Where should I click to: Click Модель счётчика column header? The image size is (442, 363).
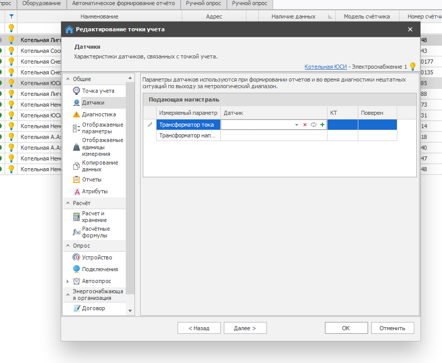(x=367, y=16)
